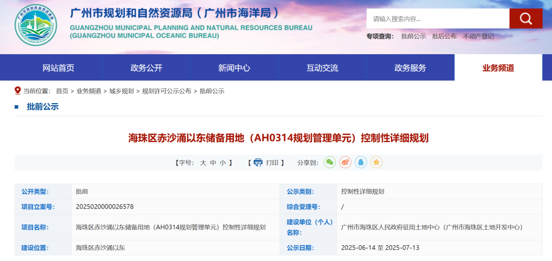Share to Weibo via red icon
The width and height of the screenshot is (552, 261).
click(x=346, y=162)
